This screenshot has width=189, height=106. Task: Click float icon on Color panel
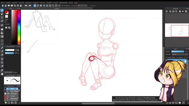(x=18, y=9)
